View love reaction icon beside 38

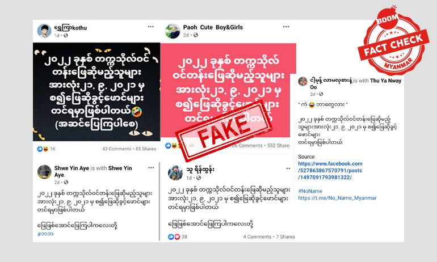click(x=177, y=237)
